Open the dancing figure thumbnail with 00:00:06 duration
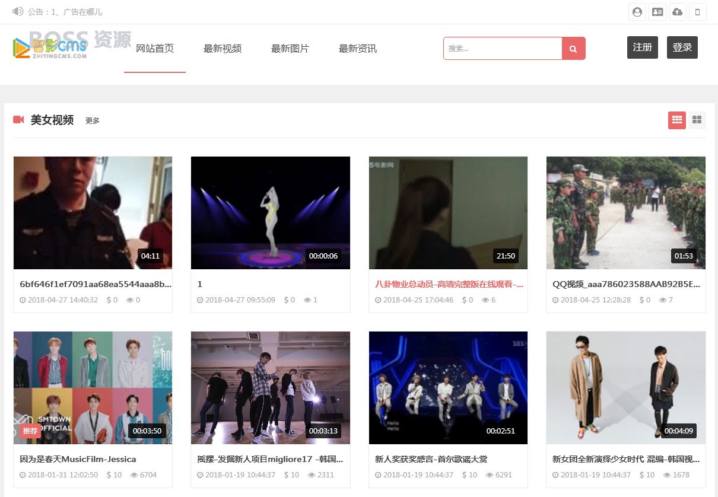 271,213
